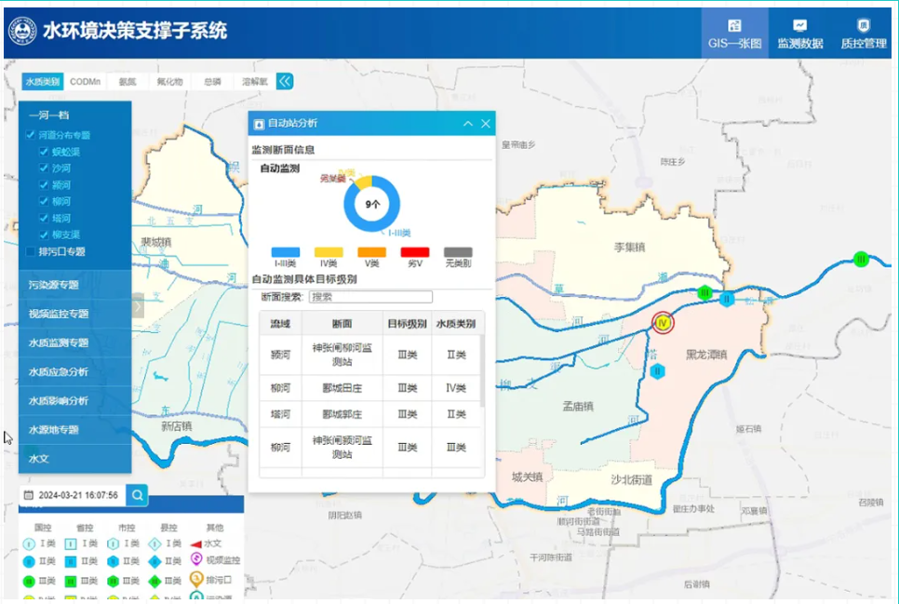Enable the 排污口专题 checkbox
899x604 pixels.
31,251
